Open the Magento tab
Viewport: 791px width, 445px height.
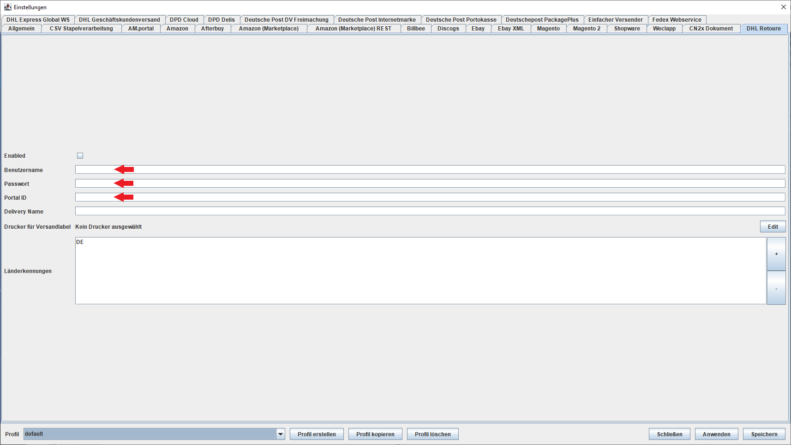pyautogui.click(x=548, y=29)
